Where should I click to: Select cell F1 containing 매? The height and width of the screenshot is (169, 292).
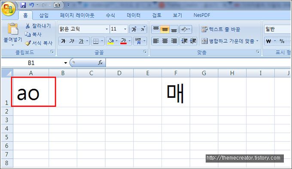point(176,92)
